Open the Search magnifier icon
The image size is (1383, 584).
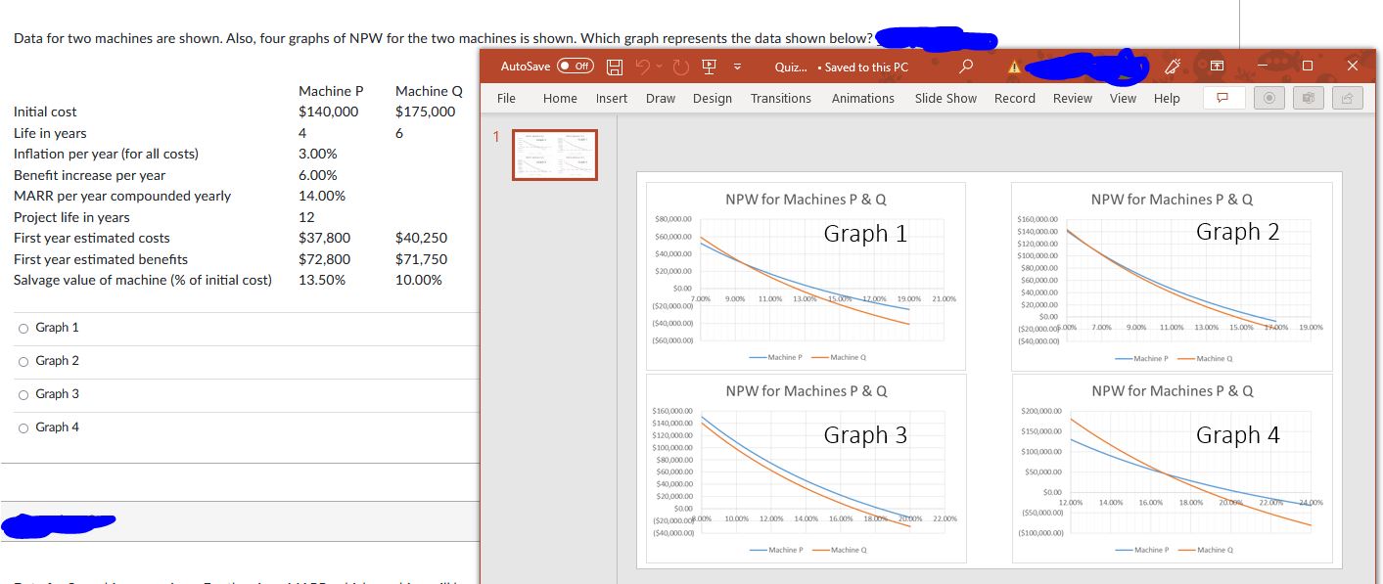click(x=965, y=67)
